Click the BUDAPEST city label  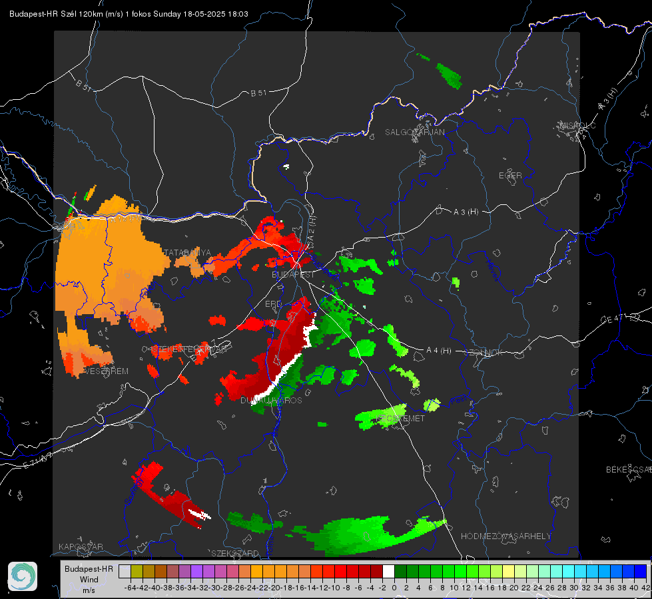(293, 275)
